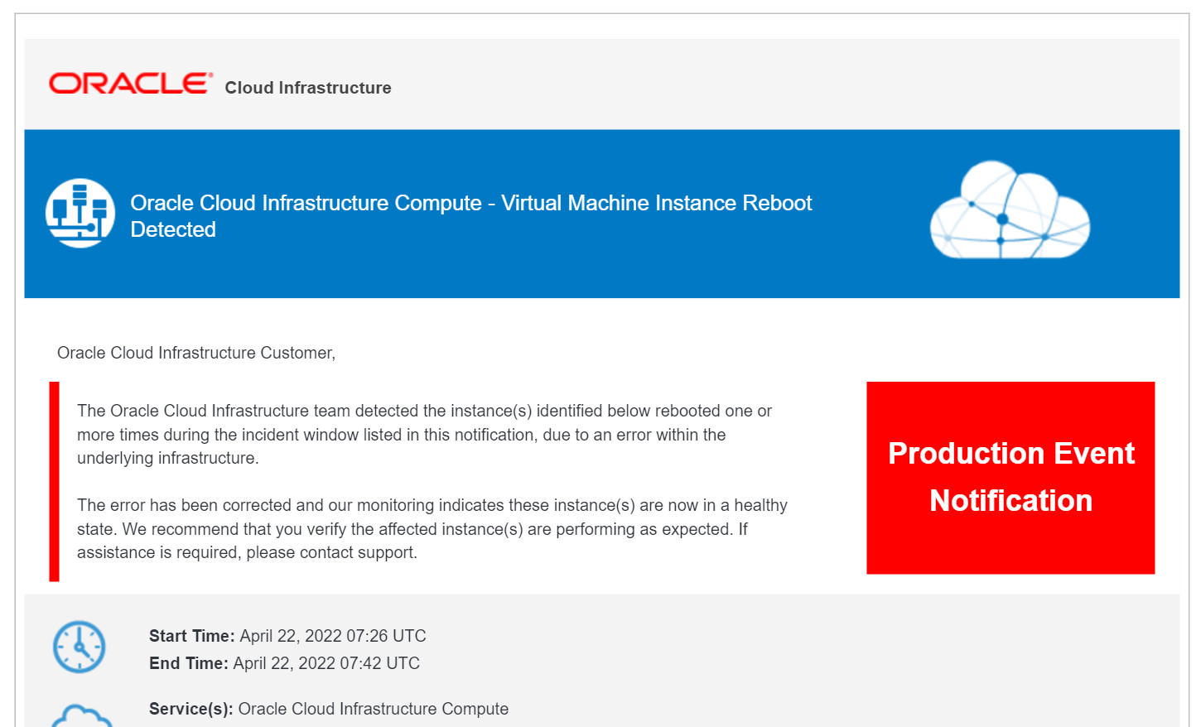
Task: Click the banner title "Virtual Machine Instance Reboot Detected"
Action: (x=471, y=216)
